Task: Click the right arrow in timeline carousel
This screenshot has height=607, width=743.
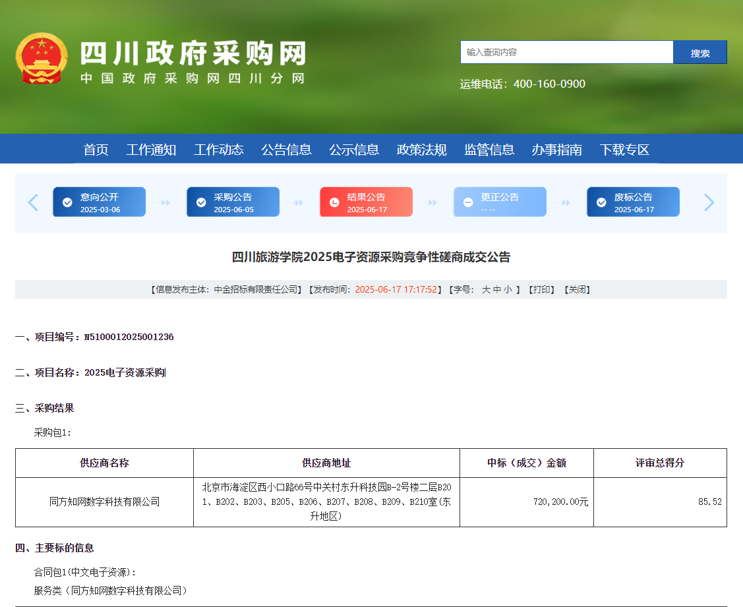Action: pos(709,202)
